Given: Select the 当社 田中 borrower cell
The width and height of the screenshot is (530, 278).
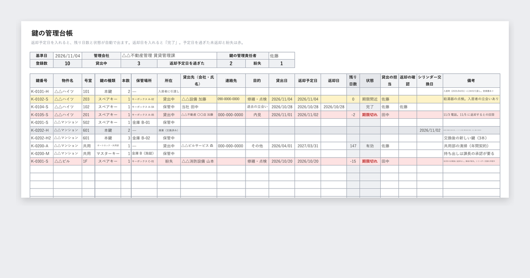Looking at the screenshot, I should (x=198, y=107).
